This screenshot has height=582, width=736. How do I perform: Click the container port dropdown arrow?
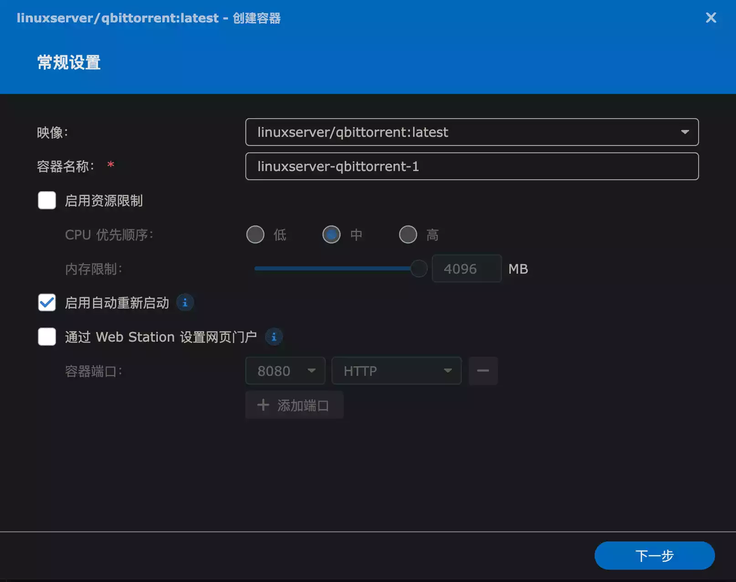pos(312,371)
